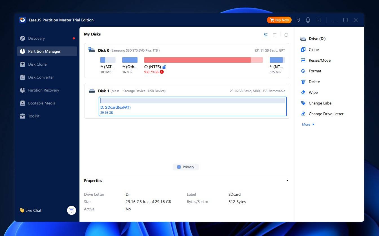
Task: Click the EaseUS app logo icon
Action: (23, 20)
